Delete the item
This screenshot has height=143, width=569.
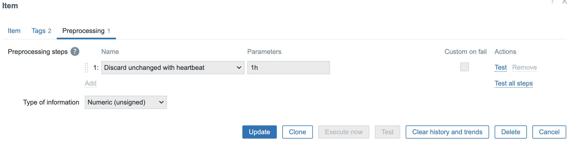tap(511, 132)
